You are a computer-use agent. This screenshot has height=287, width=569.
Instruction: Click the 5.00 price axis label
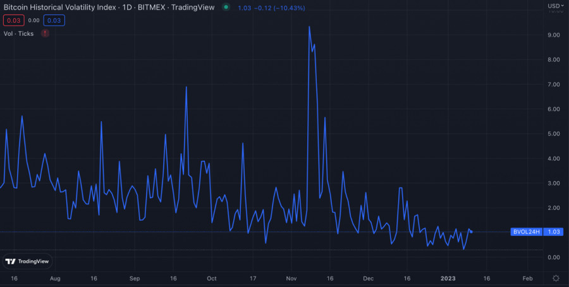click(553, 134)
